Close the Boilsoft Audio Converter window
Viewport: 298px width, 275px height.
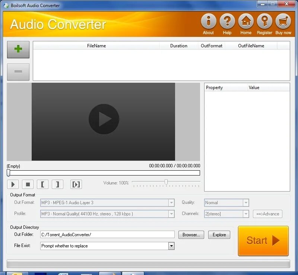(x=287, y=4)
